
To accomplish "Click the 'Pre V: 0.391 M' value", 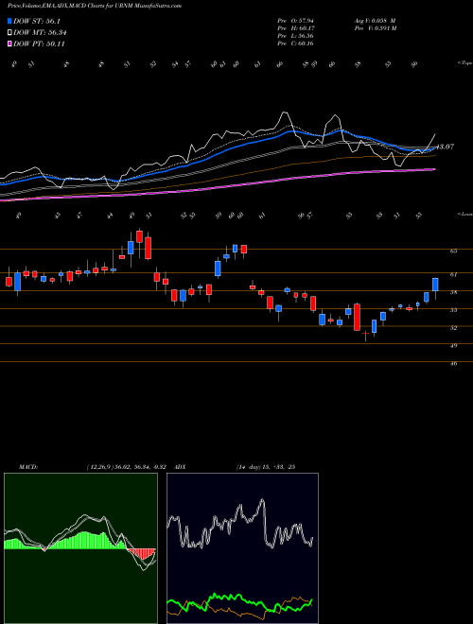I will tap(375, 28).
